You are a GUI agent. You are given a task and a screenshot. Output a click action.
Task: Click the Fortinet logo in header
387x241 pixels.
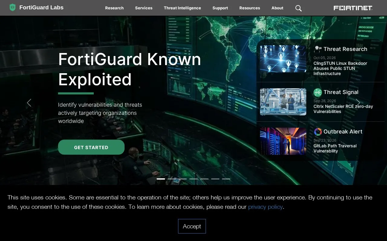(x=353, y=8)
